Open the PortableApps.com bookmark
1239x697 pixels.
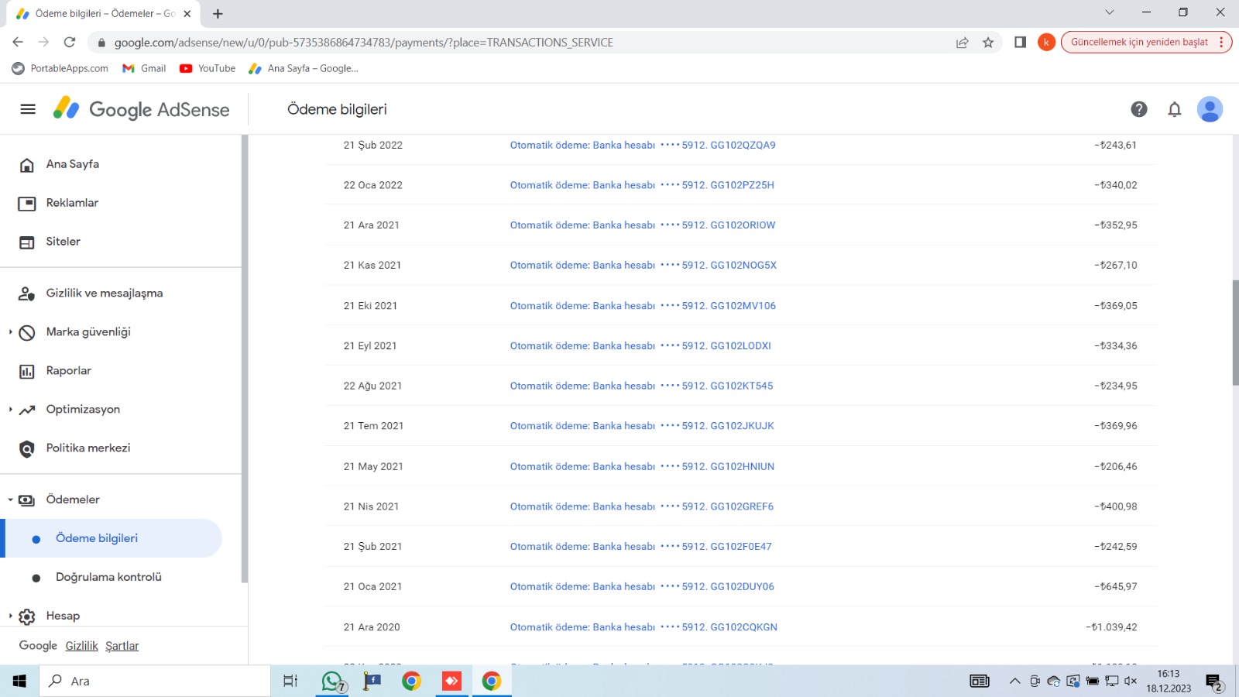coord(60,68)
